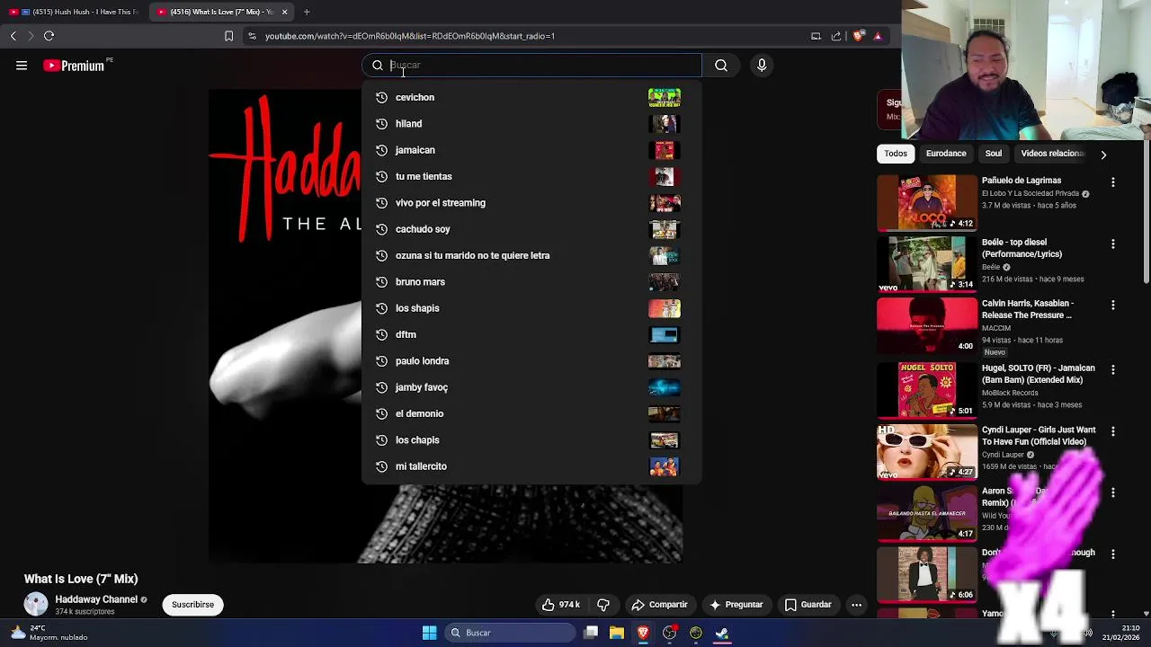The image size is (1151, 647).
Task: Choose 'los shapis' from search history
Action: click(x=531, y=308)
